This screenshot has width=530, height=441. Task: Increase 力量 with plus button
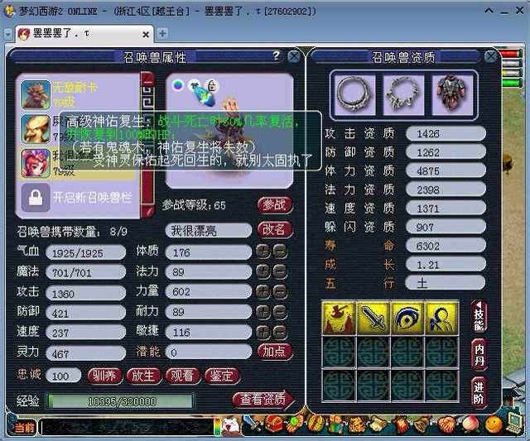pyautogui.click(x=263, y=292)
